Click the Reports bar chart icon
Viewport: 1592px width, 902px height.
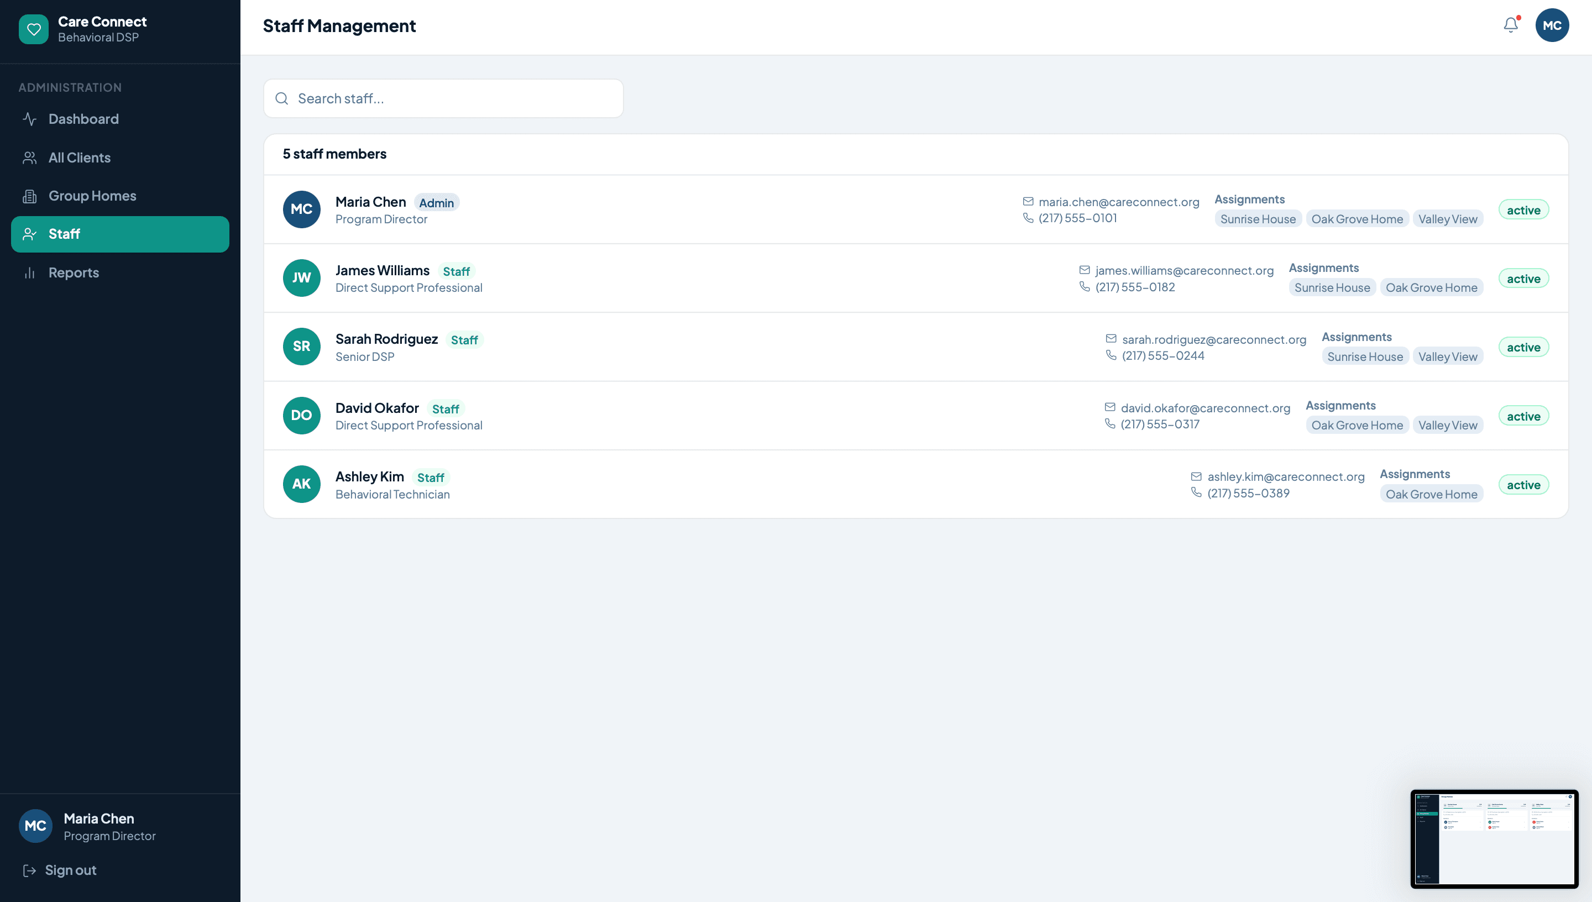pos(30,272)
